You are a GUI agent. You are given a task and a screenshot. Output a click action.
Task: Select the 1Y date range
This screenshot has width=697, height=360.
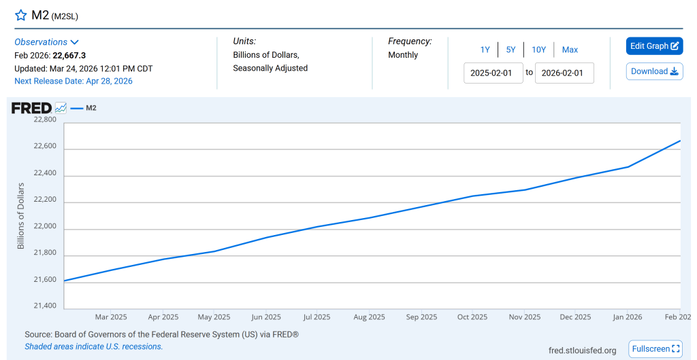coord(485,50)
